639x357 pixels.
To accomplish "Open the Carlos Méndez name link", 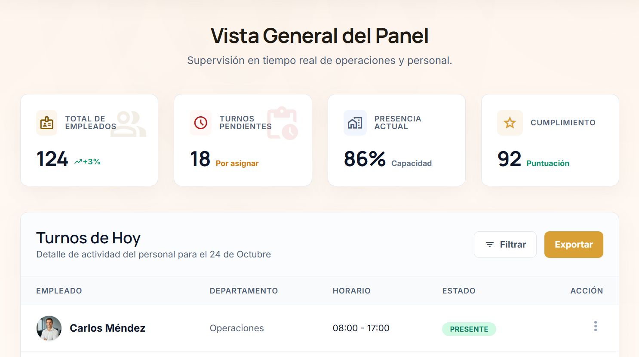I will click(x=108, y=328).
